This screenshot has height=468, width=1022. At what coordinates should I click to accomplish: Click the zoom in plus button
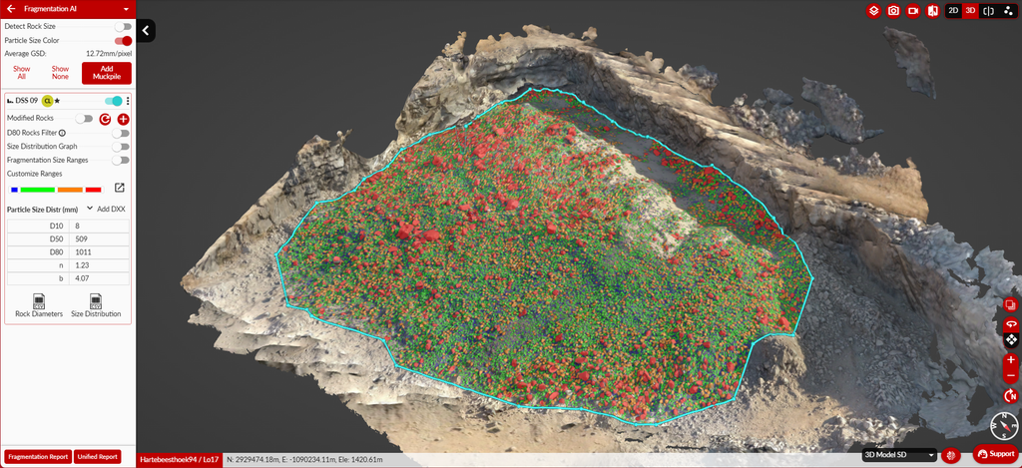click(x=1011, y=360)
